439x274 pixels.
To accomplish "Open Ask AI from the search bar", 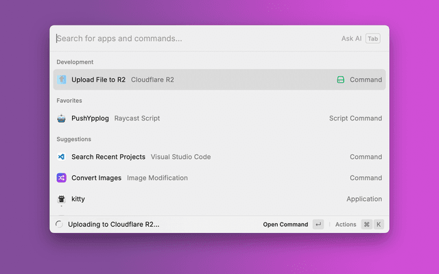I will 351,39.
